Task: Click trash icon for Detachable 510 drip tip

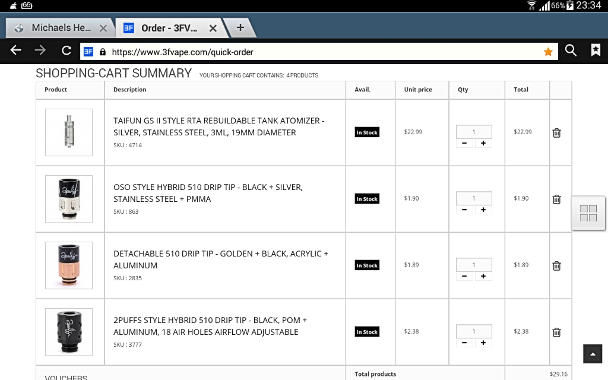Action: coord(556,266)
